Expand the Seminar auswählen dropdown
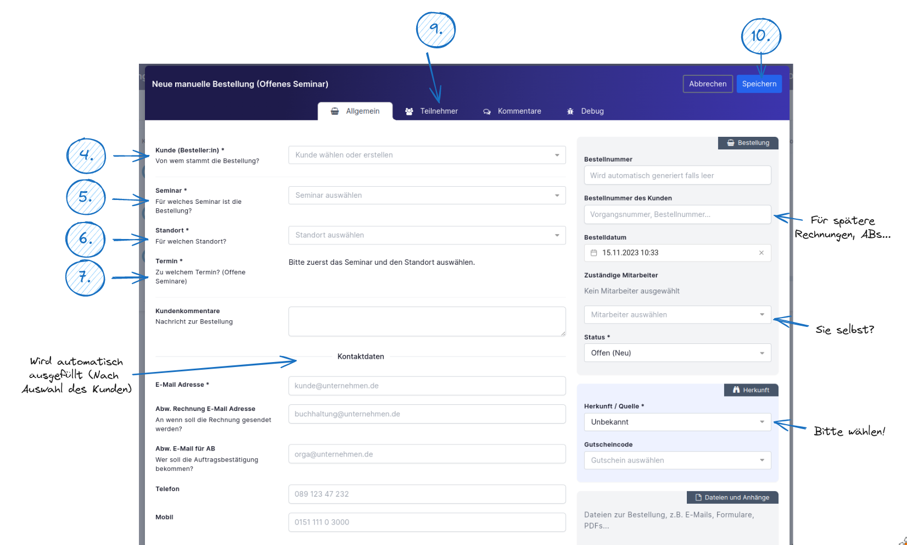 [427, 195]
